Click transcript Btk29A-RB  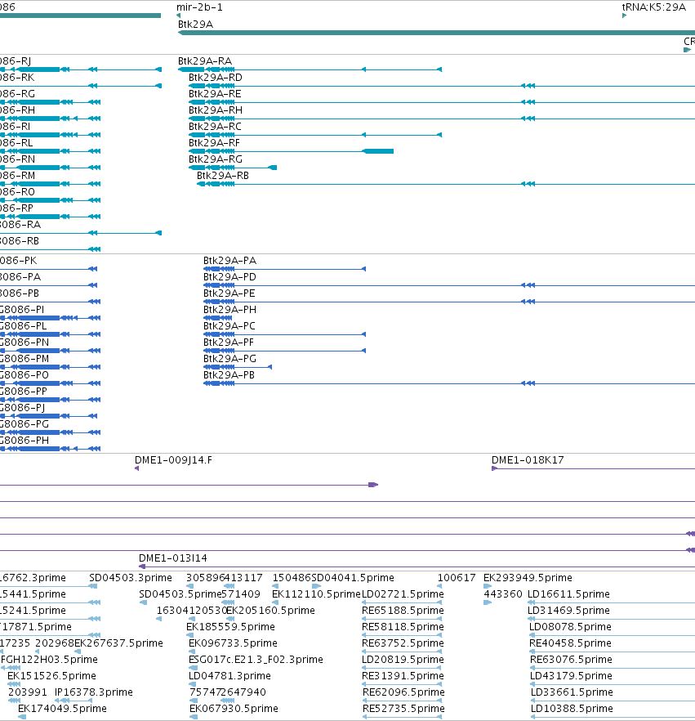click(x=446, y=184)
